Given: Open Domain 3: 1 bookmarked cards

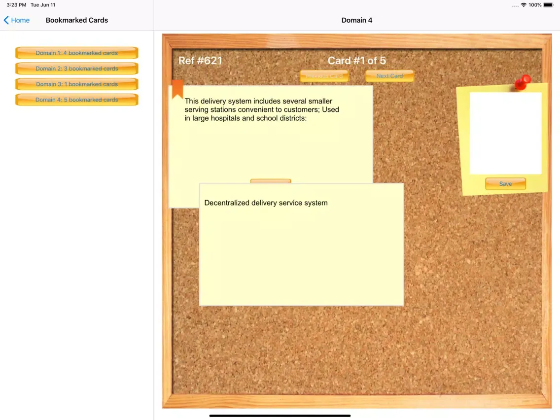Looking at the screenshot, I should (77, 84).
